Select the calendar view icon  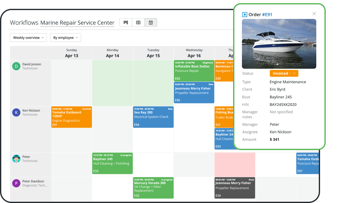point(151,22)
